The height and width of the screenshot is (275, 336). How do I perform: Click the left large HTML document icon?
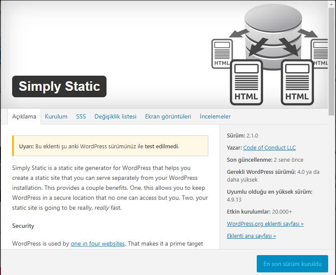tap(246, 83)
